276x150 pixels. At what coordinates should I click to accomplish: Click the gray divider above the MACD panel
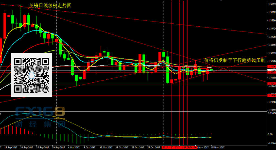point(135,111)
